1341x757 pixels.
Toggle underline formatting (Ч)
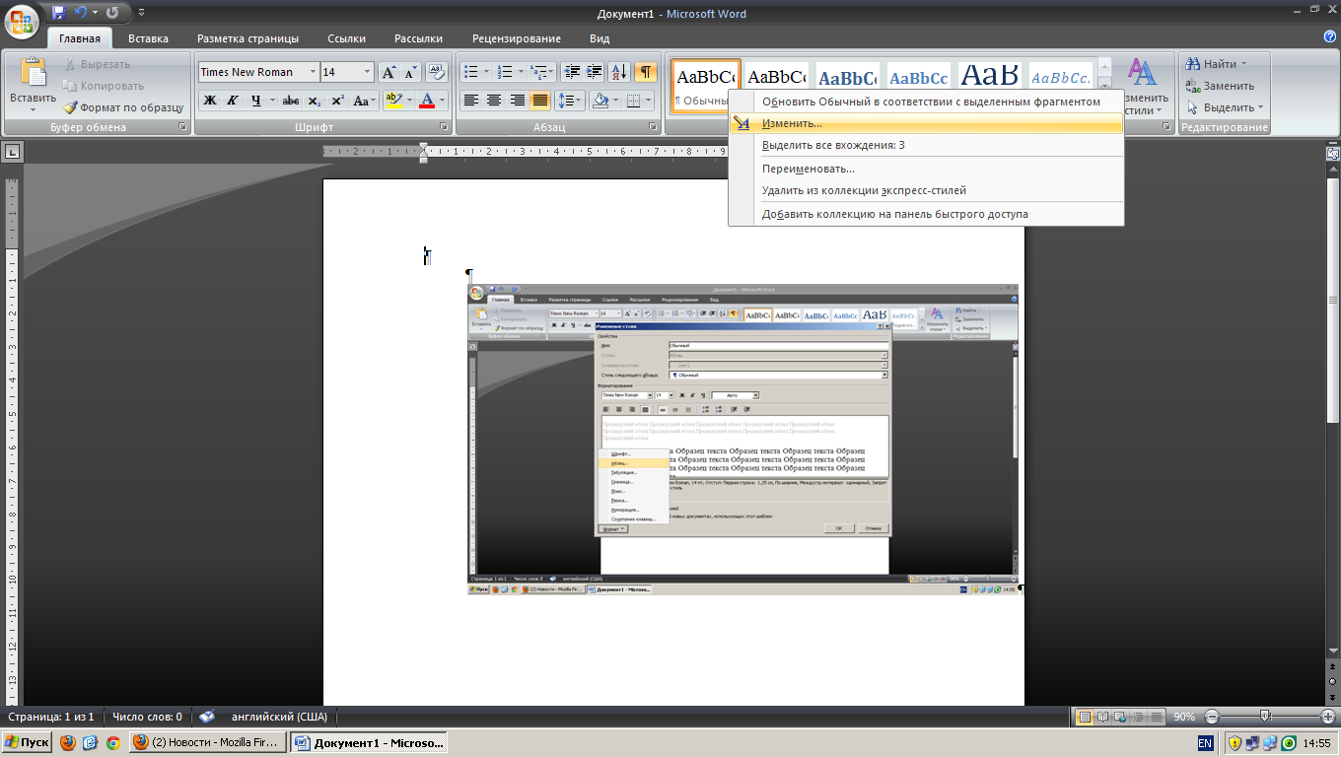tap(256, 101)
